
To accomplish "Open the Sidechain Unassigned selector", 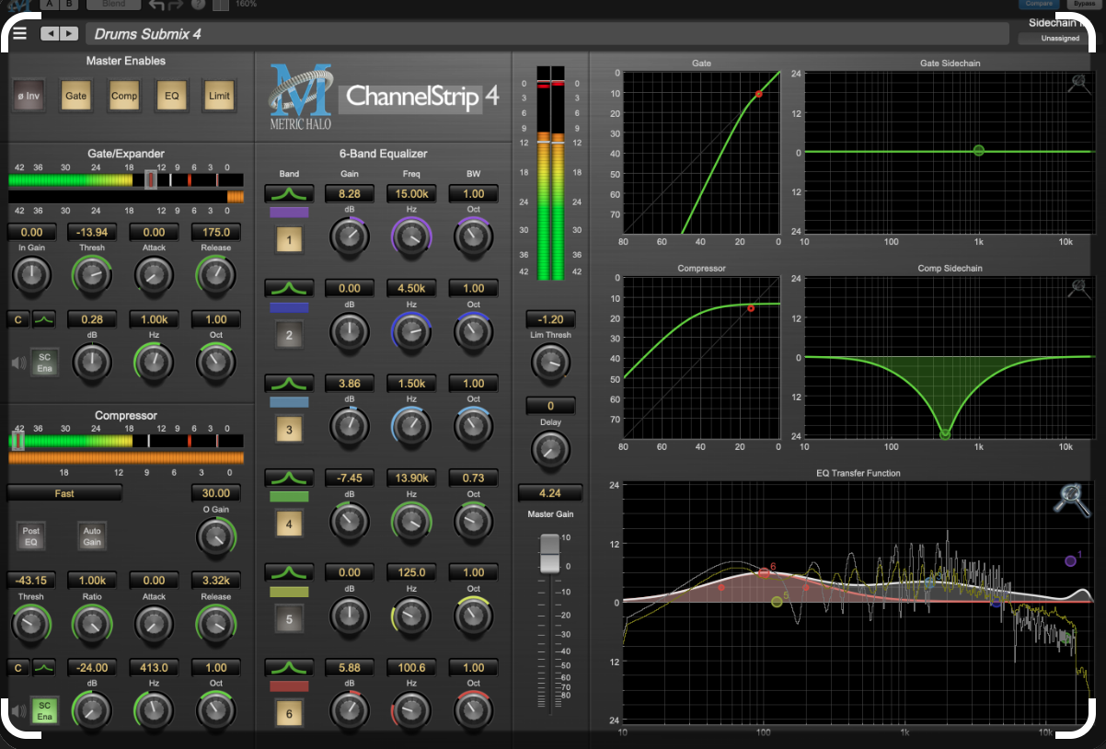I will click(x=1060, y=39).
